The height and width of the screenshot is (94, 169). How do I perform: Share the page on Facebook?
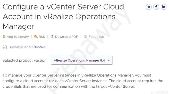[x=156, y=7]
